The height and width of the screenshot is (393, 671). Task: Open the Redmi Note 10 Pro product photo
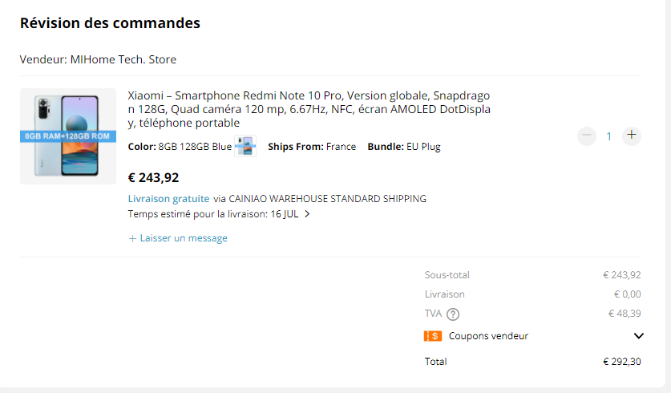coord(68,136)
